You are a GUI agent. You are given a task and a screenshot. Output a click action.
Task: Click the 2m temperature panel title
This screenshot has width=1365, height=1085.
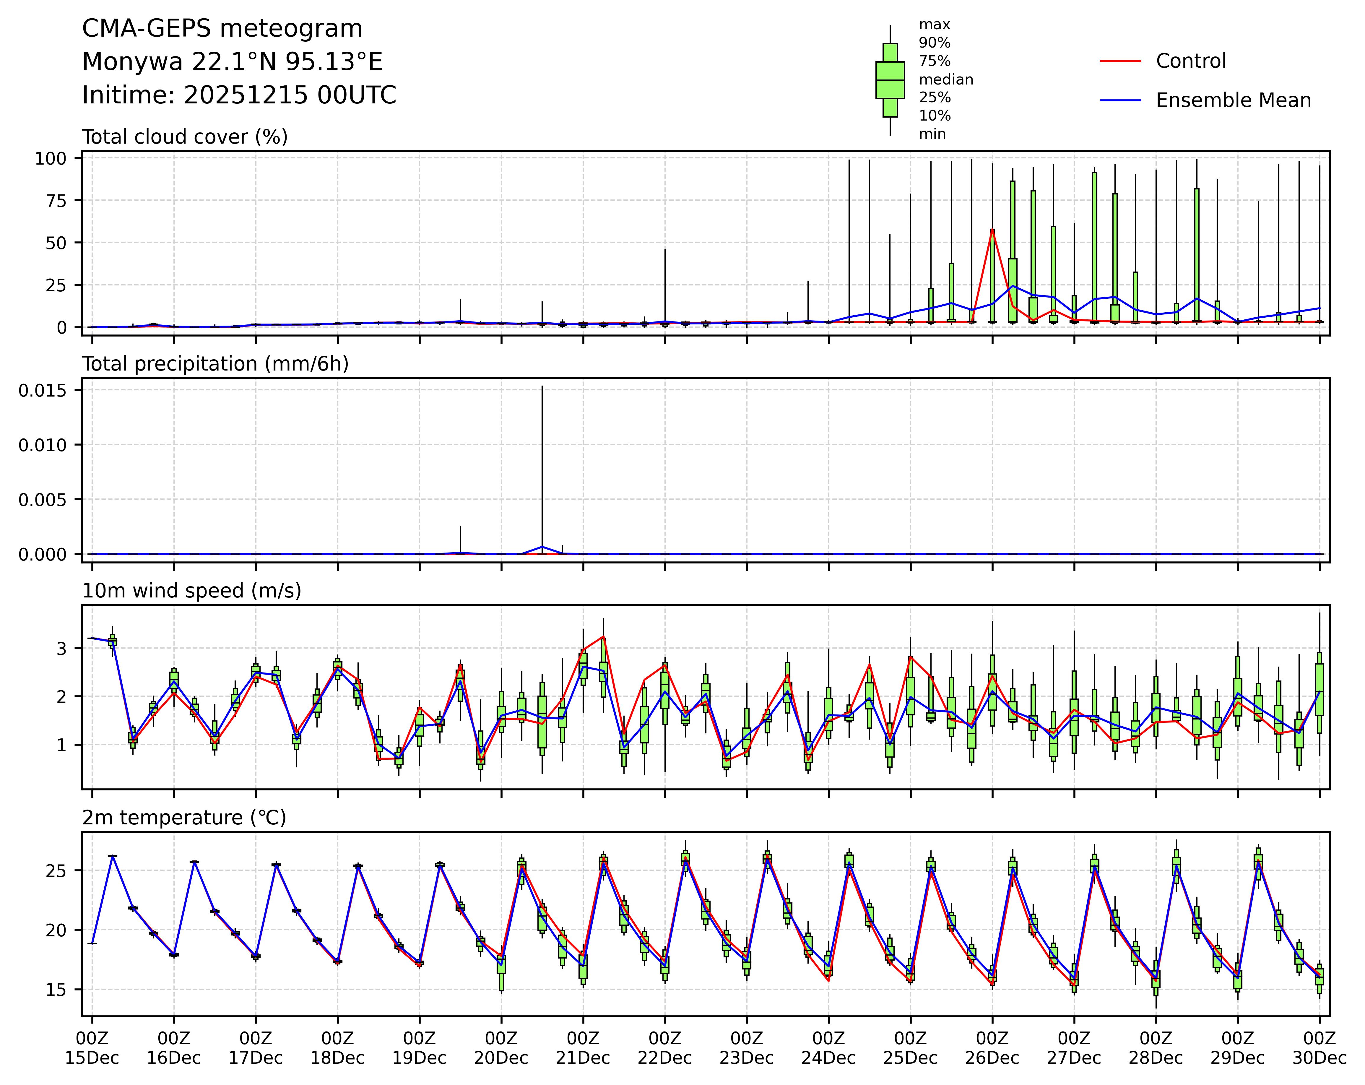click(x=184, y=818)
